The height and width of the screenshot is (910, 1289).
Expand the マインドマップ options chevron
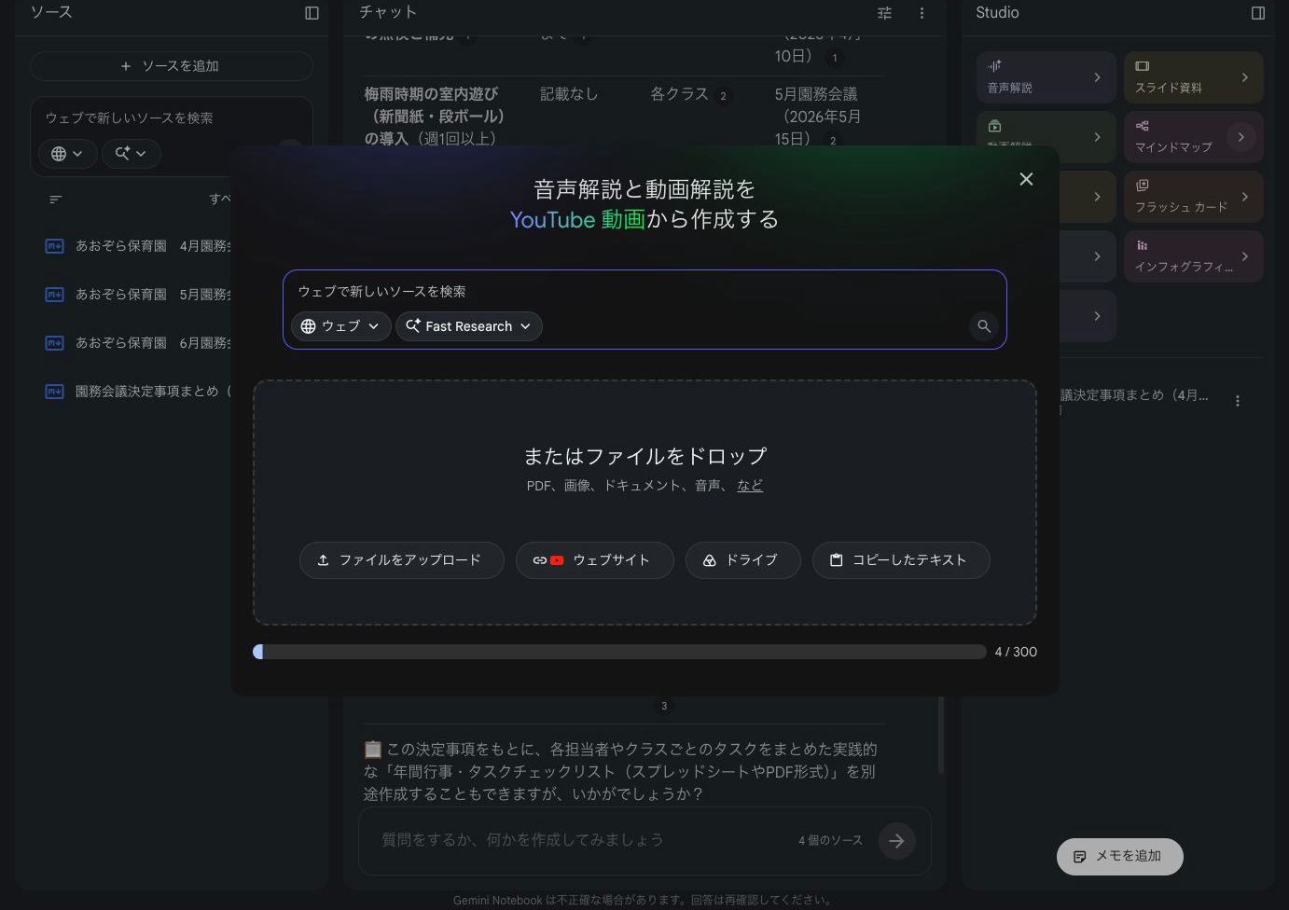[x=1240, y=137]
